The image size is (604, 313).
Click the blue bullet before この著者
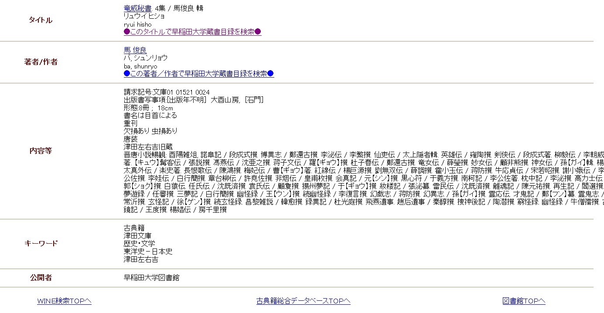pyautogui.click(x=127, y=74)
